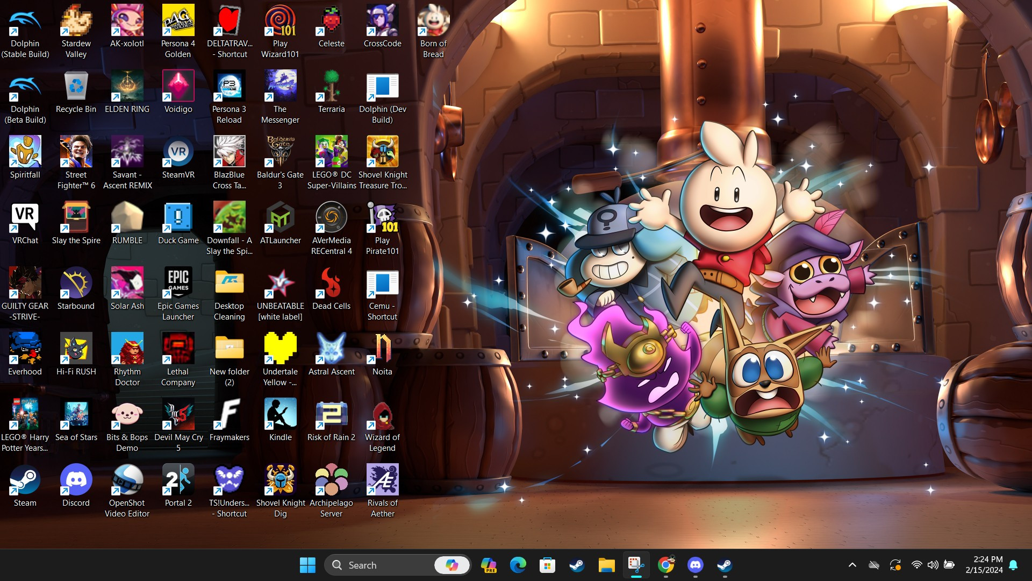This screenshot has height=581, width=1032.
Task: Show hidden system tray icons
Action: [852, 565]
